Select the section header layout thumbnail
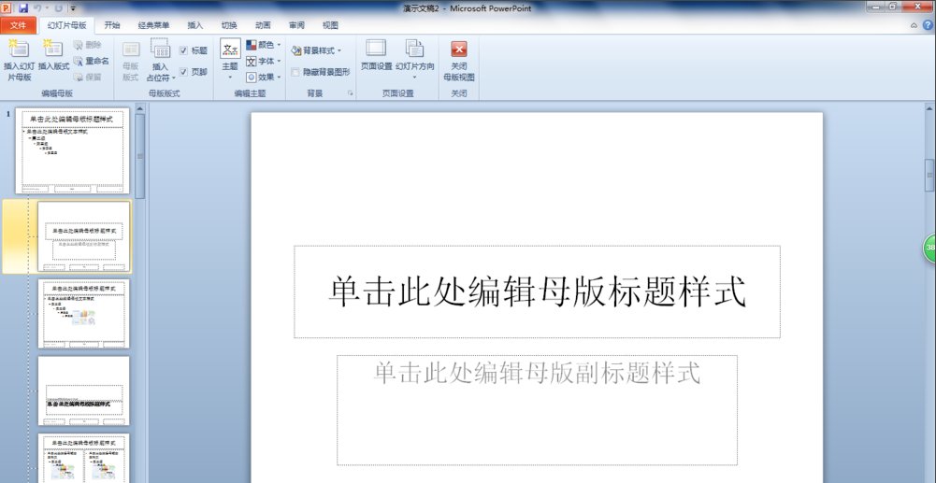 click(x=84, y=391)
